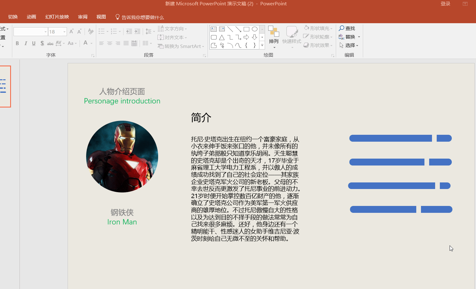
Task: Open the 排列 arrange menu
Action: click(x=274, y=37)
